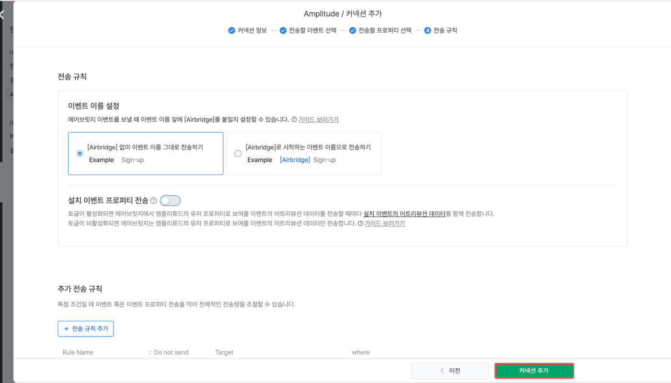Click the 이벤트 이름 설정 heading
Viewport: 671px width, 383px height.
coord(93,106)
